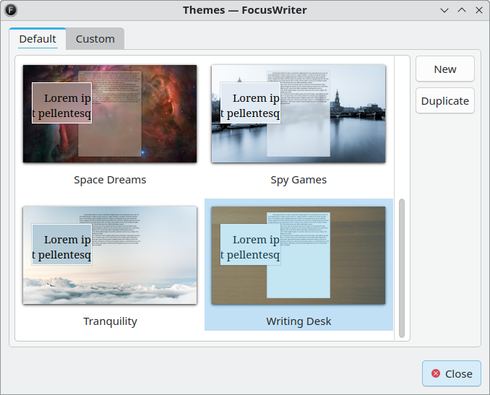Click the Writing Desk label text

click(298, 321)
